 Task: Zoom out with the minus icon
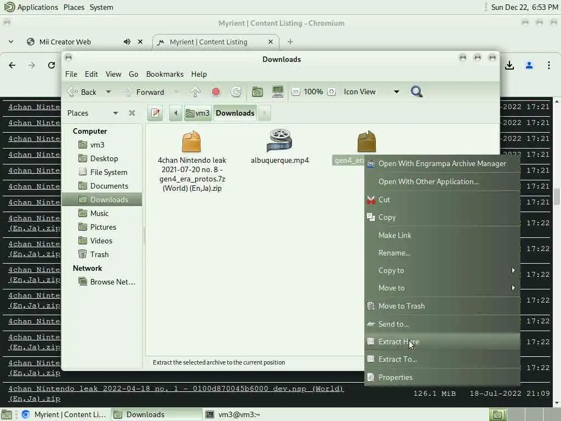coord(295,92)
